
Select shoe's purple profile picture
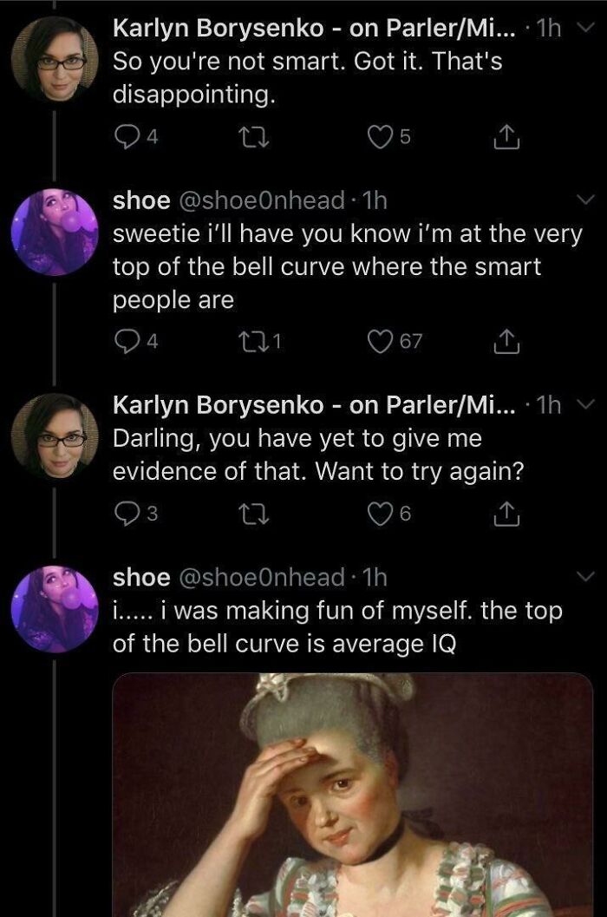click(x=52, y=226)
